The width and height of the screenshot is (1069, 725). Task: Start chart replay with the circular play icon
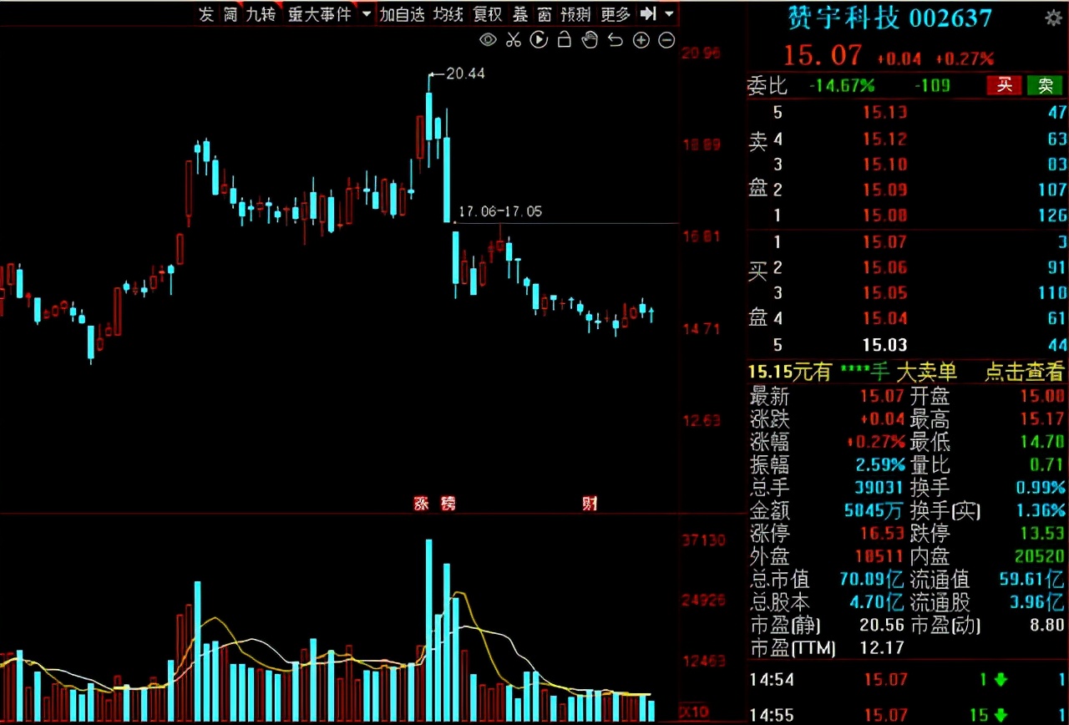pyautogui.click(x=539, y=39)
